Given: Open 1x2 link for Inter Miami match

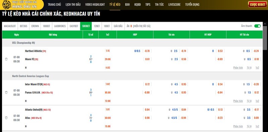Looking at the screenshot, I should [x=257, y=101].
